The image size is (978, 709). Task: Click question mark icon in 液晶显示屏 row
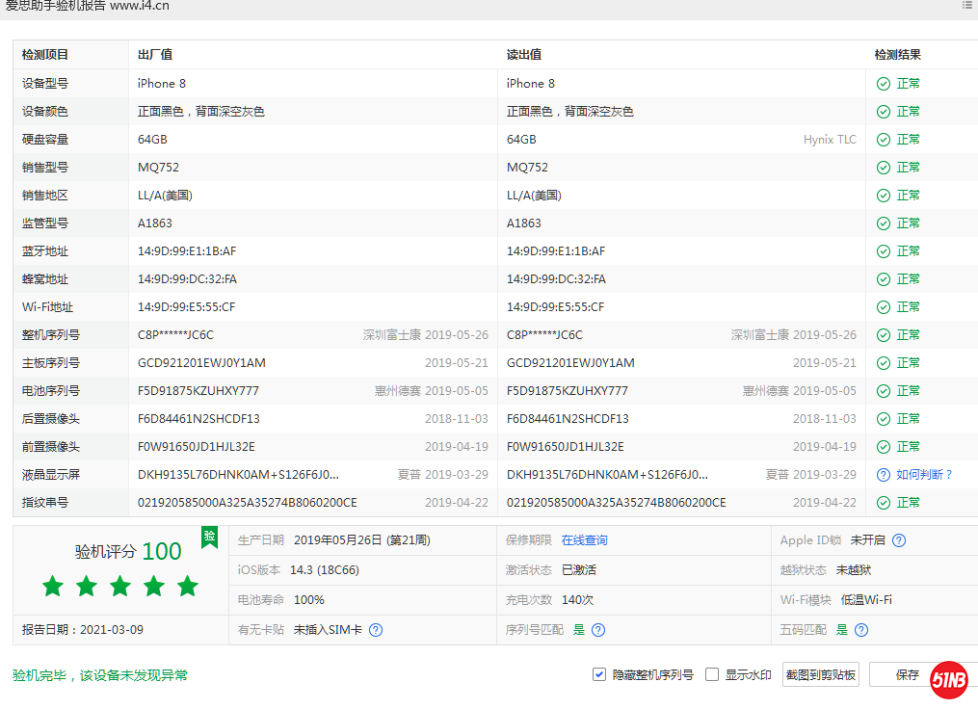point(883,475)
